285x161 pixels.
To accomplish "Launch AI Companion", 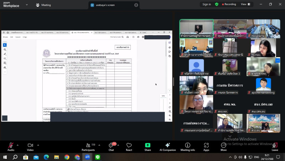I will 167,146.
